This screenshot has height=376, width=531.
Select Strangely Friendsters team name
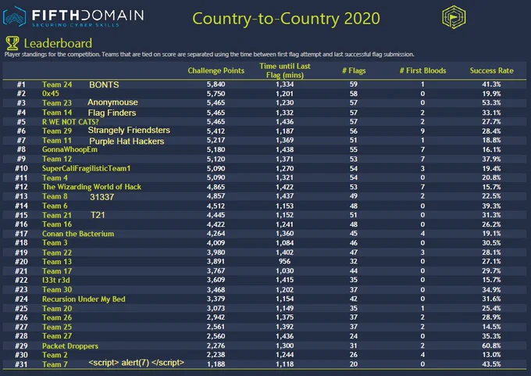click(x=129, y=131)
